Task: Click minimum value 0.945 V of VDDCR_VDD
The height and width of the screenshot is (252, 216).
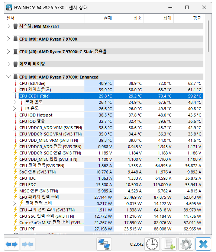Action: coord(135,147)
